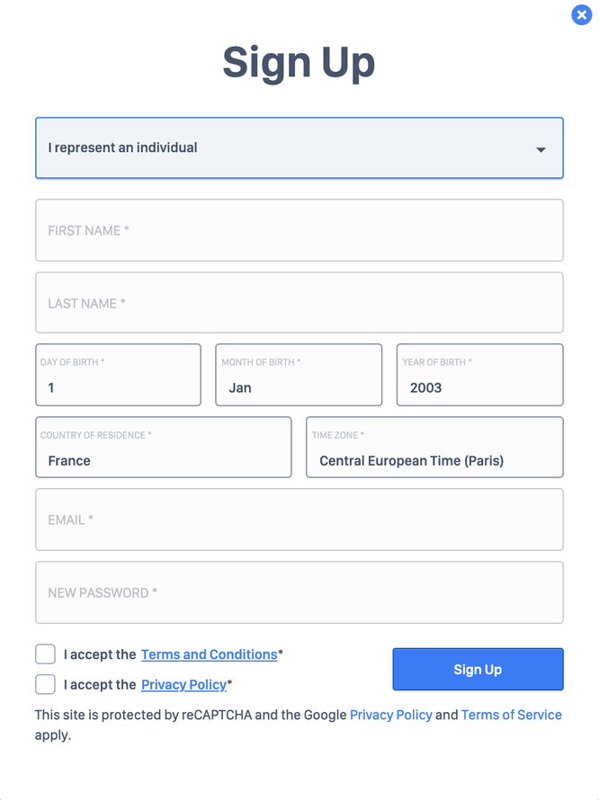Open Country of Residence dropdown
The height and width of the screenshot is (800, 599).
tap(163, 448)
